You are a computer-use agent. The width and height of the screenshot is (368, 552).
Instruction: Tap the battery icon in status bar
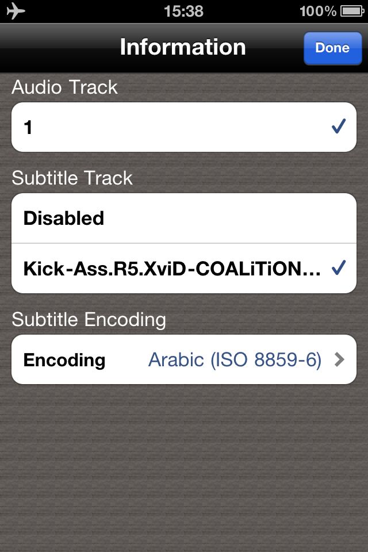[352, 11]
